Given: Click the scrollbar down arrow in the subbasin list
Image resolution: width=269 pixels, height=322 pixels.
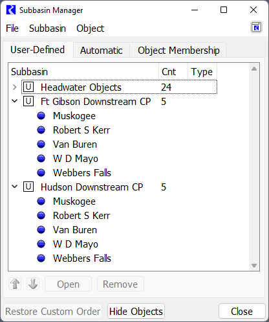Looking at the screenshot, I should pos(254,266).
